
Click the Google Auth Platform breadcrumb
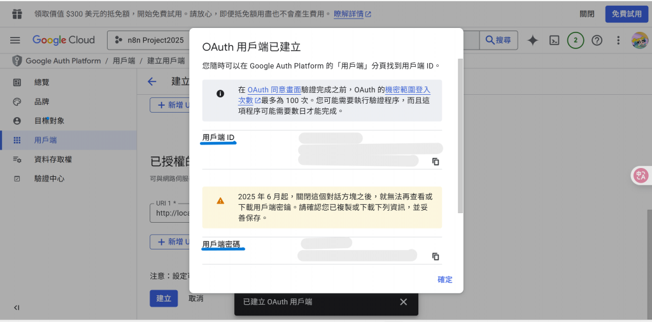pyautogui.click(x=63, y=60)
